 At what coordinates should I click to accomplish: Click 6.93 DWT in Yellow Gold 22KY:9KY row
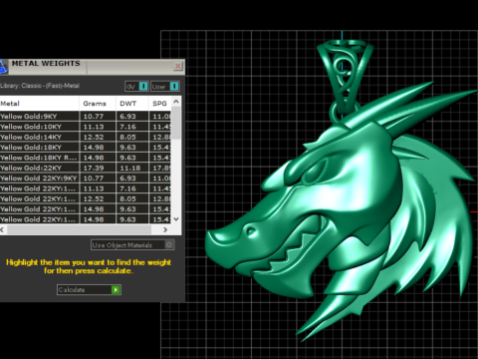click(127, 179)
